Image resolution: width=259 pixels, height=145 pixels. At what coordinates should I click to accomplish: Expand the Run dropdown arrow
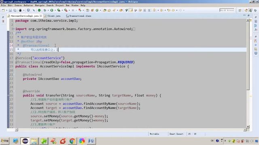click(x=55, y=10)
